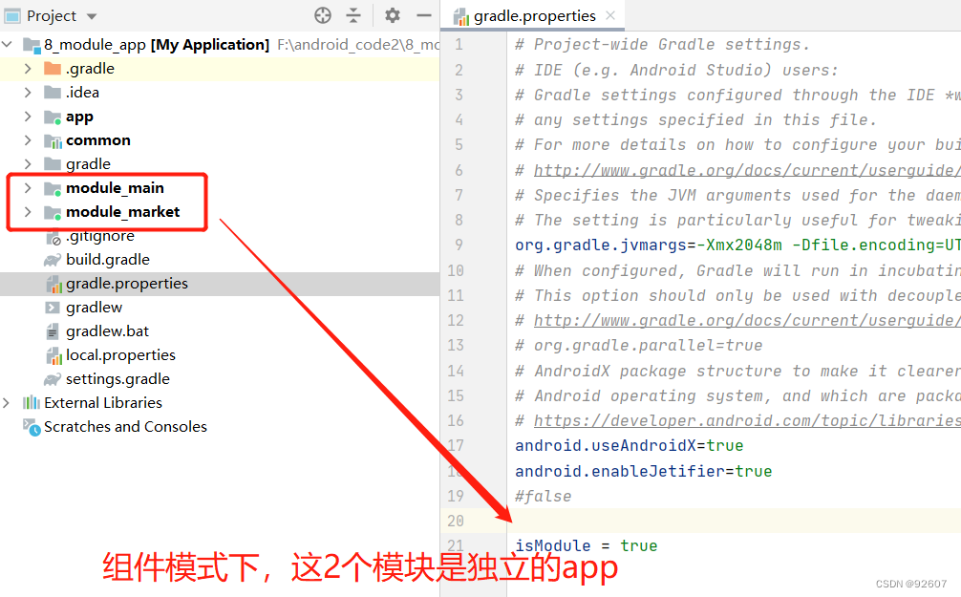Select local.properties in the project tree

pyautogui.click(x=120, y=355)
